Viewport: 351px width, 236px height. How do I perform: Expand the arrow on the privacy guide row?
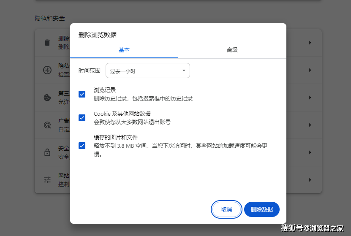pos(310,70)
